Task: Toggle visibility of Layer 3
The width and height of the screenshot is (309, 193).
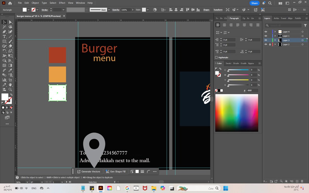Action: [266, 40]
